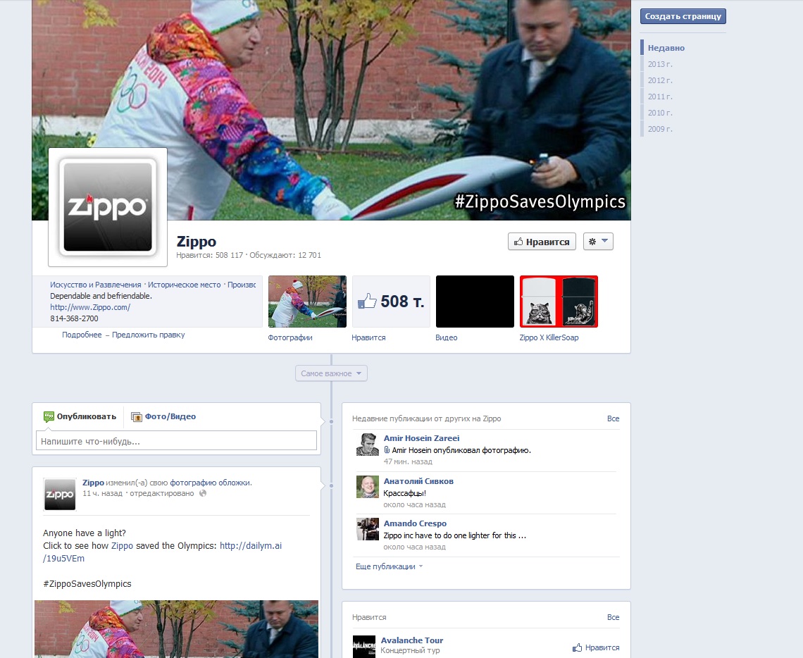Viewport: 803px width, 658px height.
Task: Click the фотографию обложки link
Action: pyautogui.click(x=210, y=483)
